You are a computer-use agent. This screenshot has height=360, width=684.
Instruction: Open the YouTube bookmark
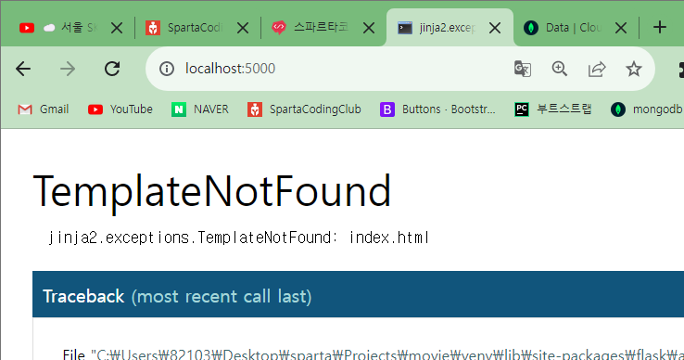[120, 109]
